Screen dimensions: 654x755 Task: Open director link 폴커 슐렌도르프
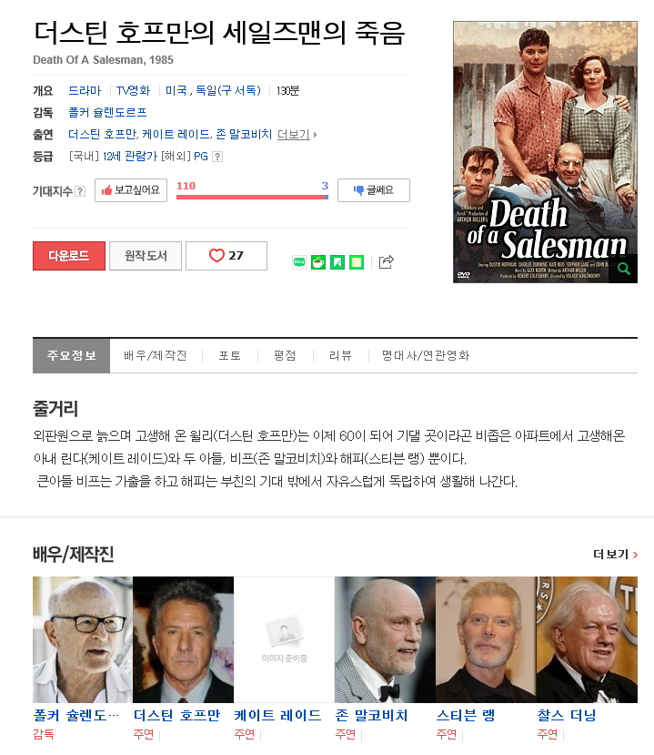tap(107, 113)
